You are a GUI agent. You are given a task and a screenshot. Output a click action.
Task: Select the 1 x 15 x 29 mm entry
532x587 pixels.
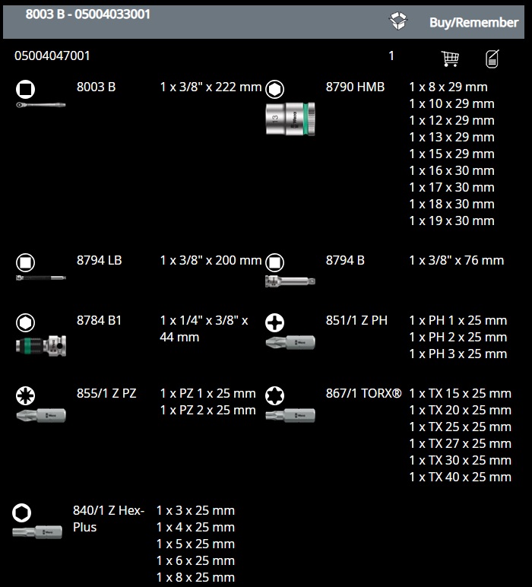tap(451, 154)
